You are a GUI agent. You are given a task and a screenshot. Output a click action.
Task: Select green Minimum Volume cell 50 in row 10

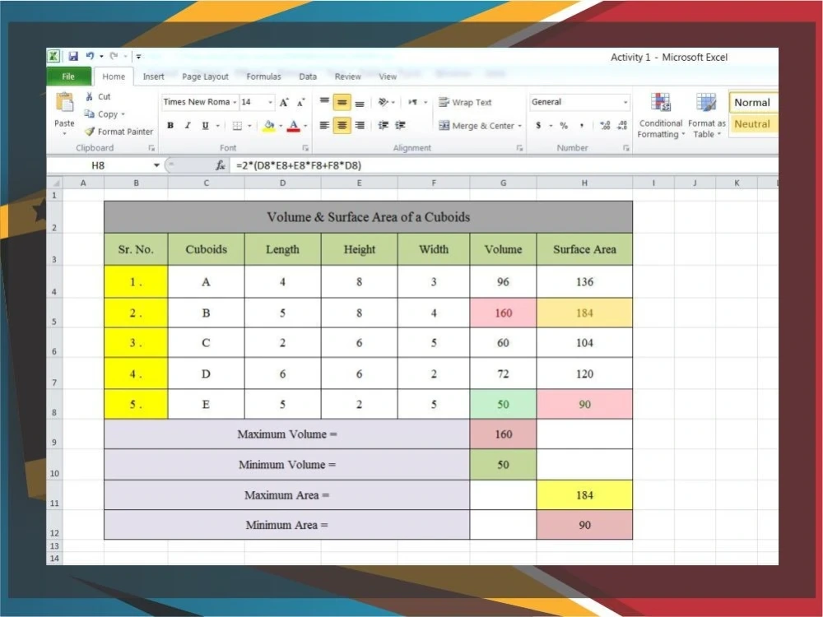click(x=503, y=464)
